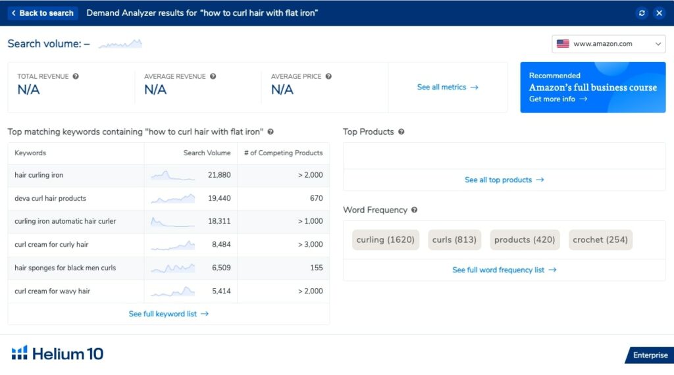Click the 8,484 search volume value
The image size is (674, 375).
(x=221, y=245)
